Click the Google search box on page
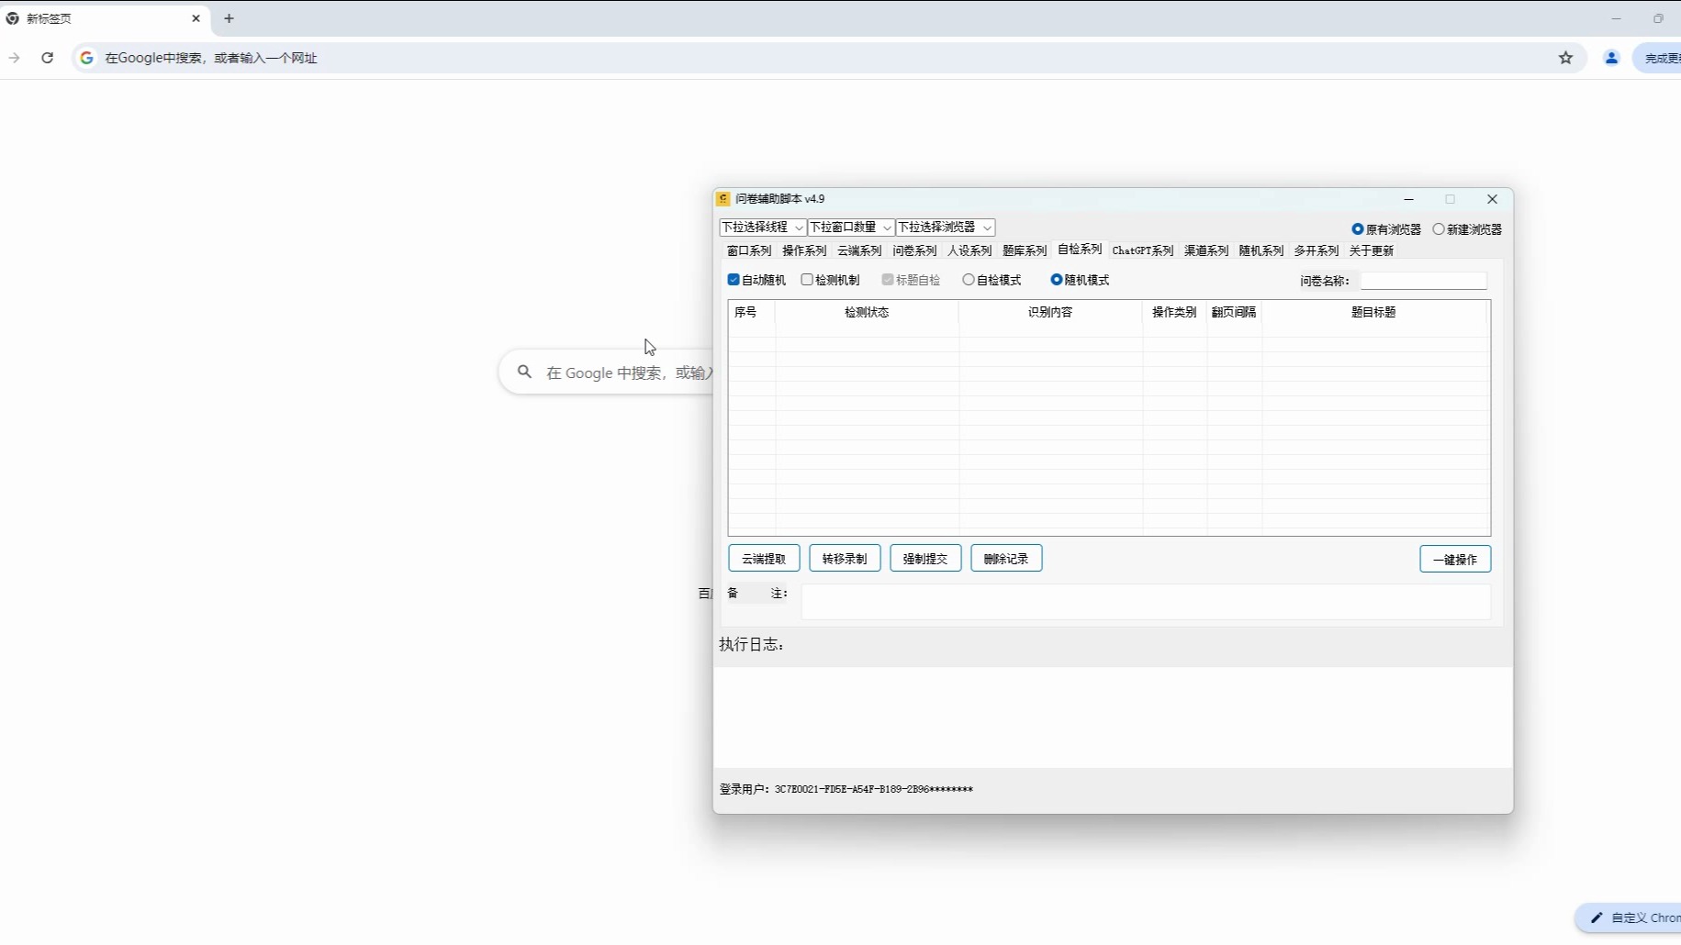This screenshot has height=945, width=1681. coord(608,372)
